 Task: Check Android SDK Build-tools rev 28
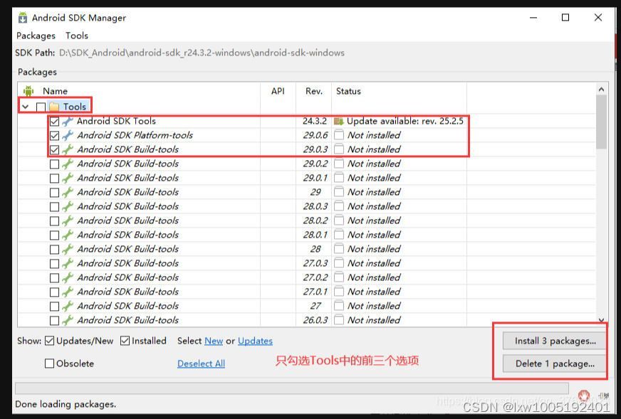coord(55,250)
